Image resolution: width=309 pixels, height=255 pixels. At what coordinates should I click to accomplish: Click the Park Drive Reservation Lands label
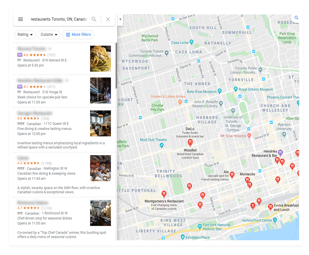click(287, 38)
